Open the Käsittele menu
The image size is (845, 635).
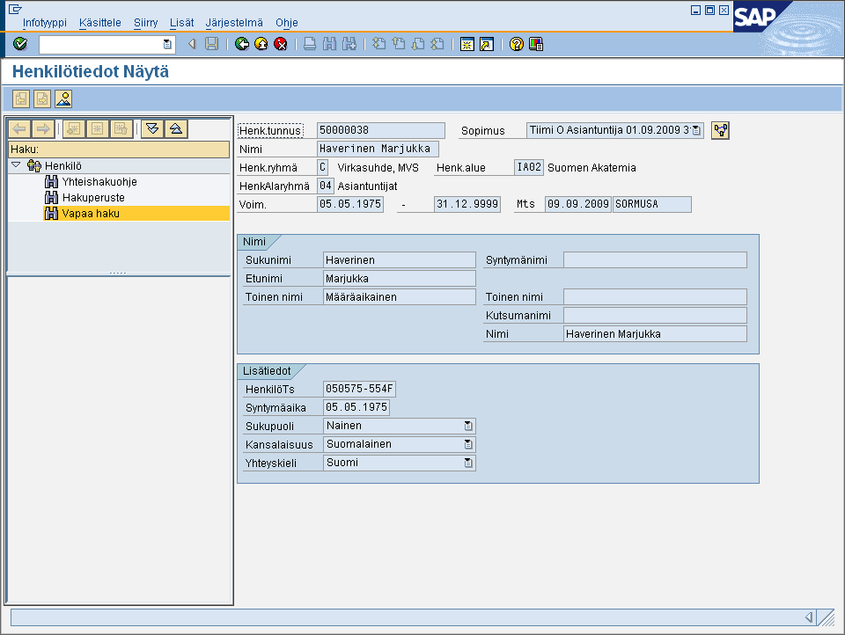coord(100,23)
